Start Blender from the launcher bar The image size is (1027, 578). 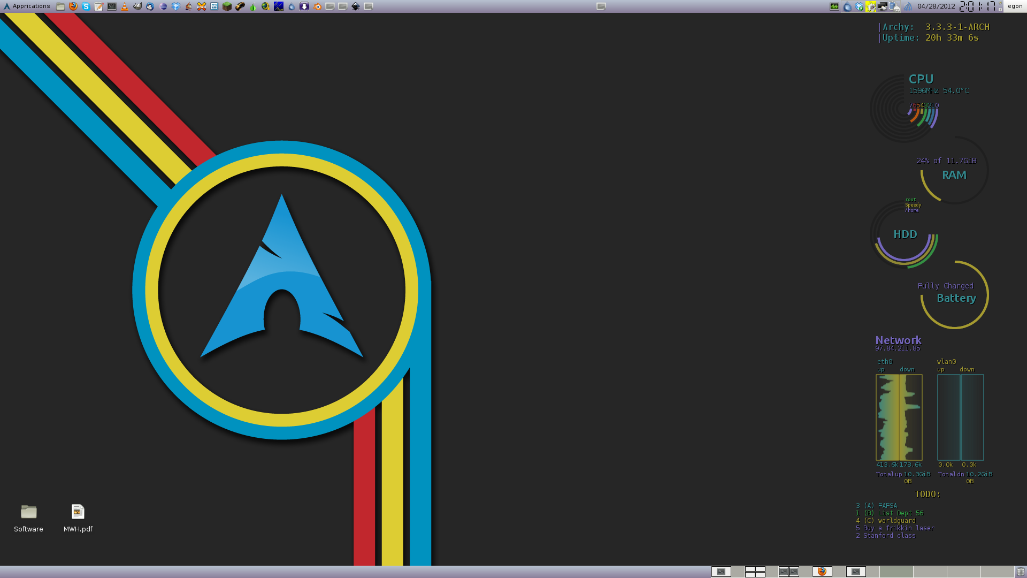(317, 6)
